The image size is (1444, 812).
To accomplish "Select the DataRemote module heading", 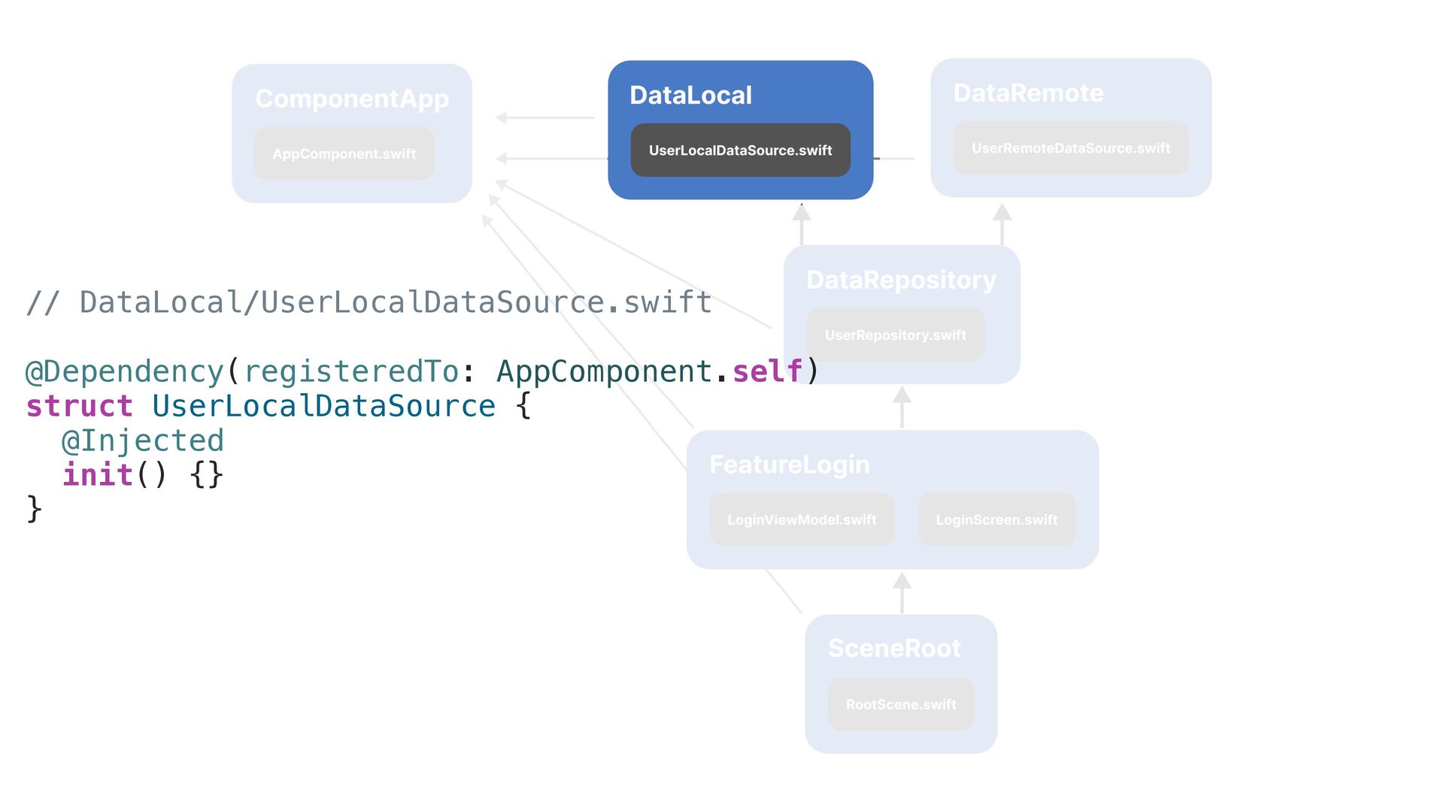I will pos(1028,93).
